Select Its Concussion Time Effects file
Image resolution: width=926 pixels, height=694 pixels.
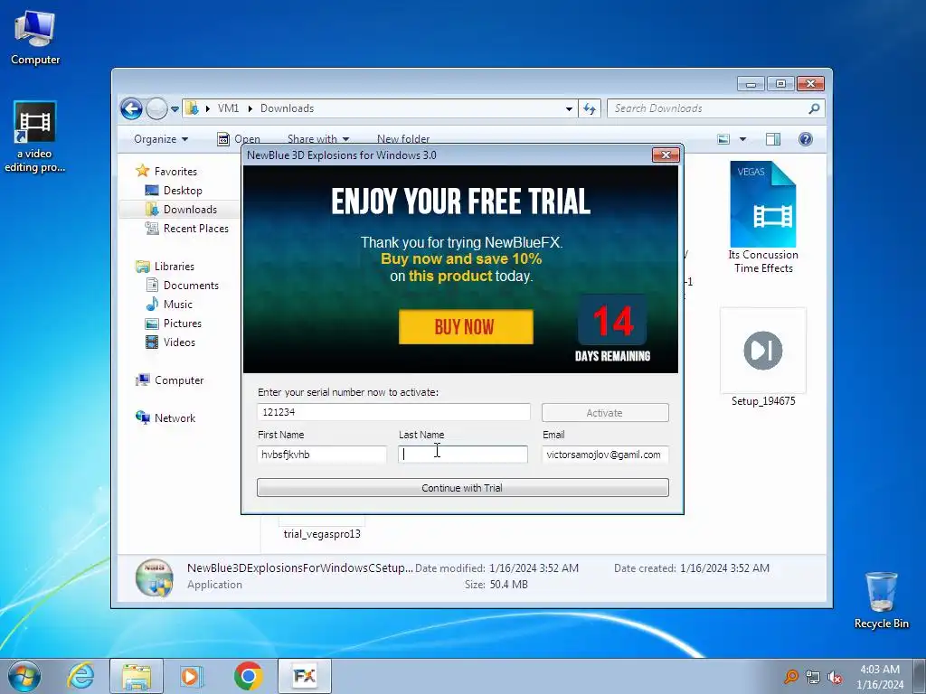763,217
